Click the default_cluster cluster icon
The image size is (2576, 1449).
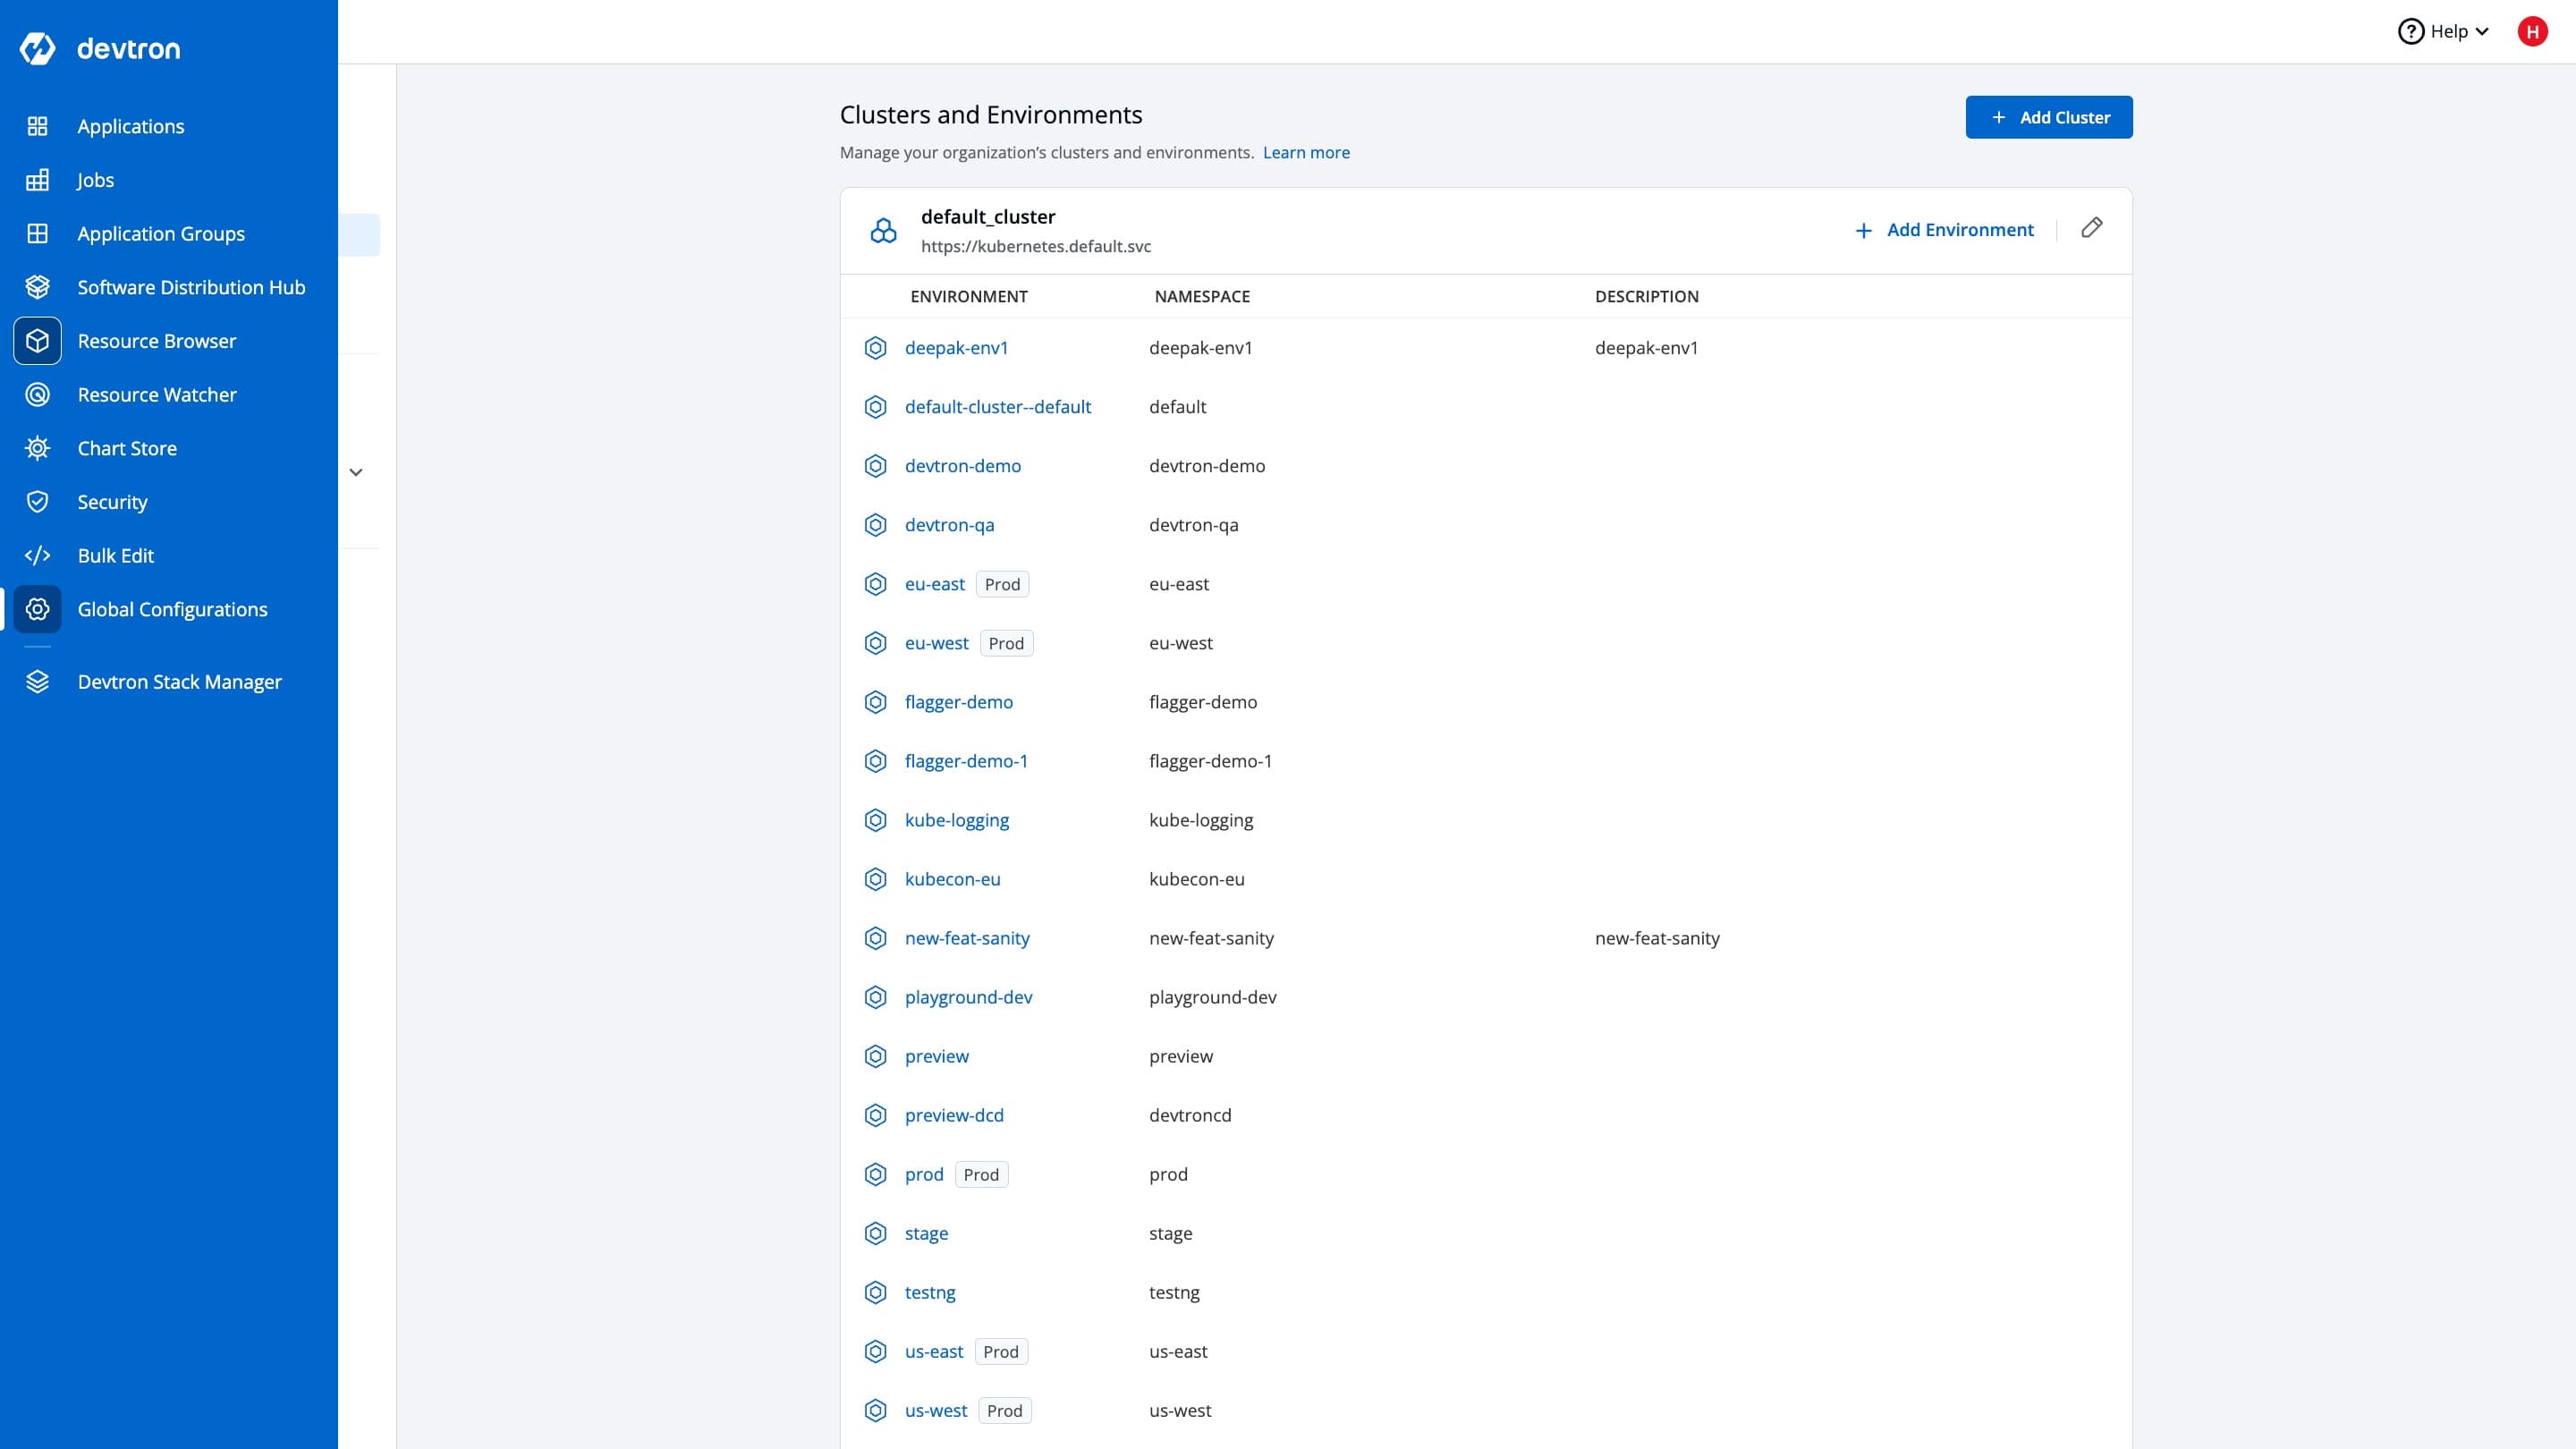click(883, 231)
